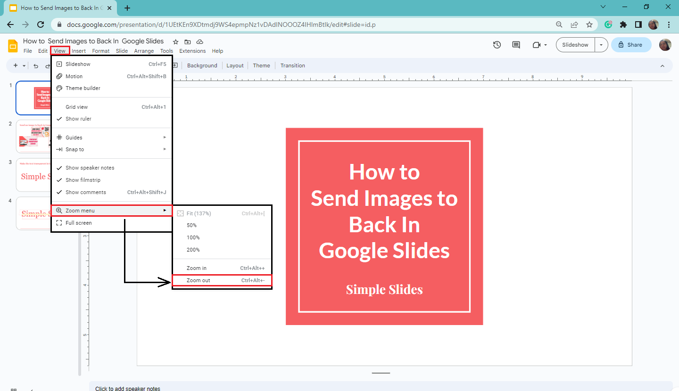Open the Arrange menu
Screen dimensions: 679x391
(x=144, y=51)
